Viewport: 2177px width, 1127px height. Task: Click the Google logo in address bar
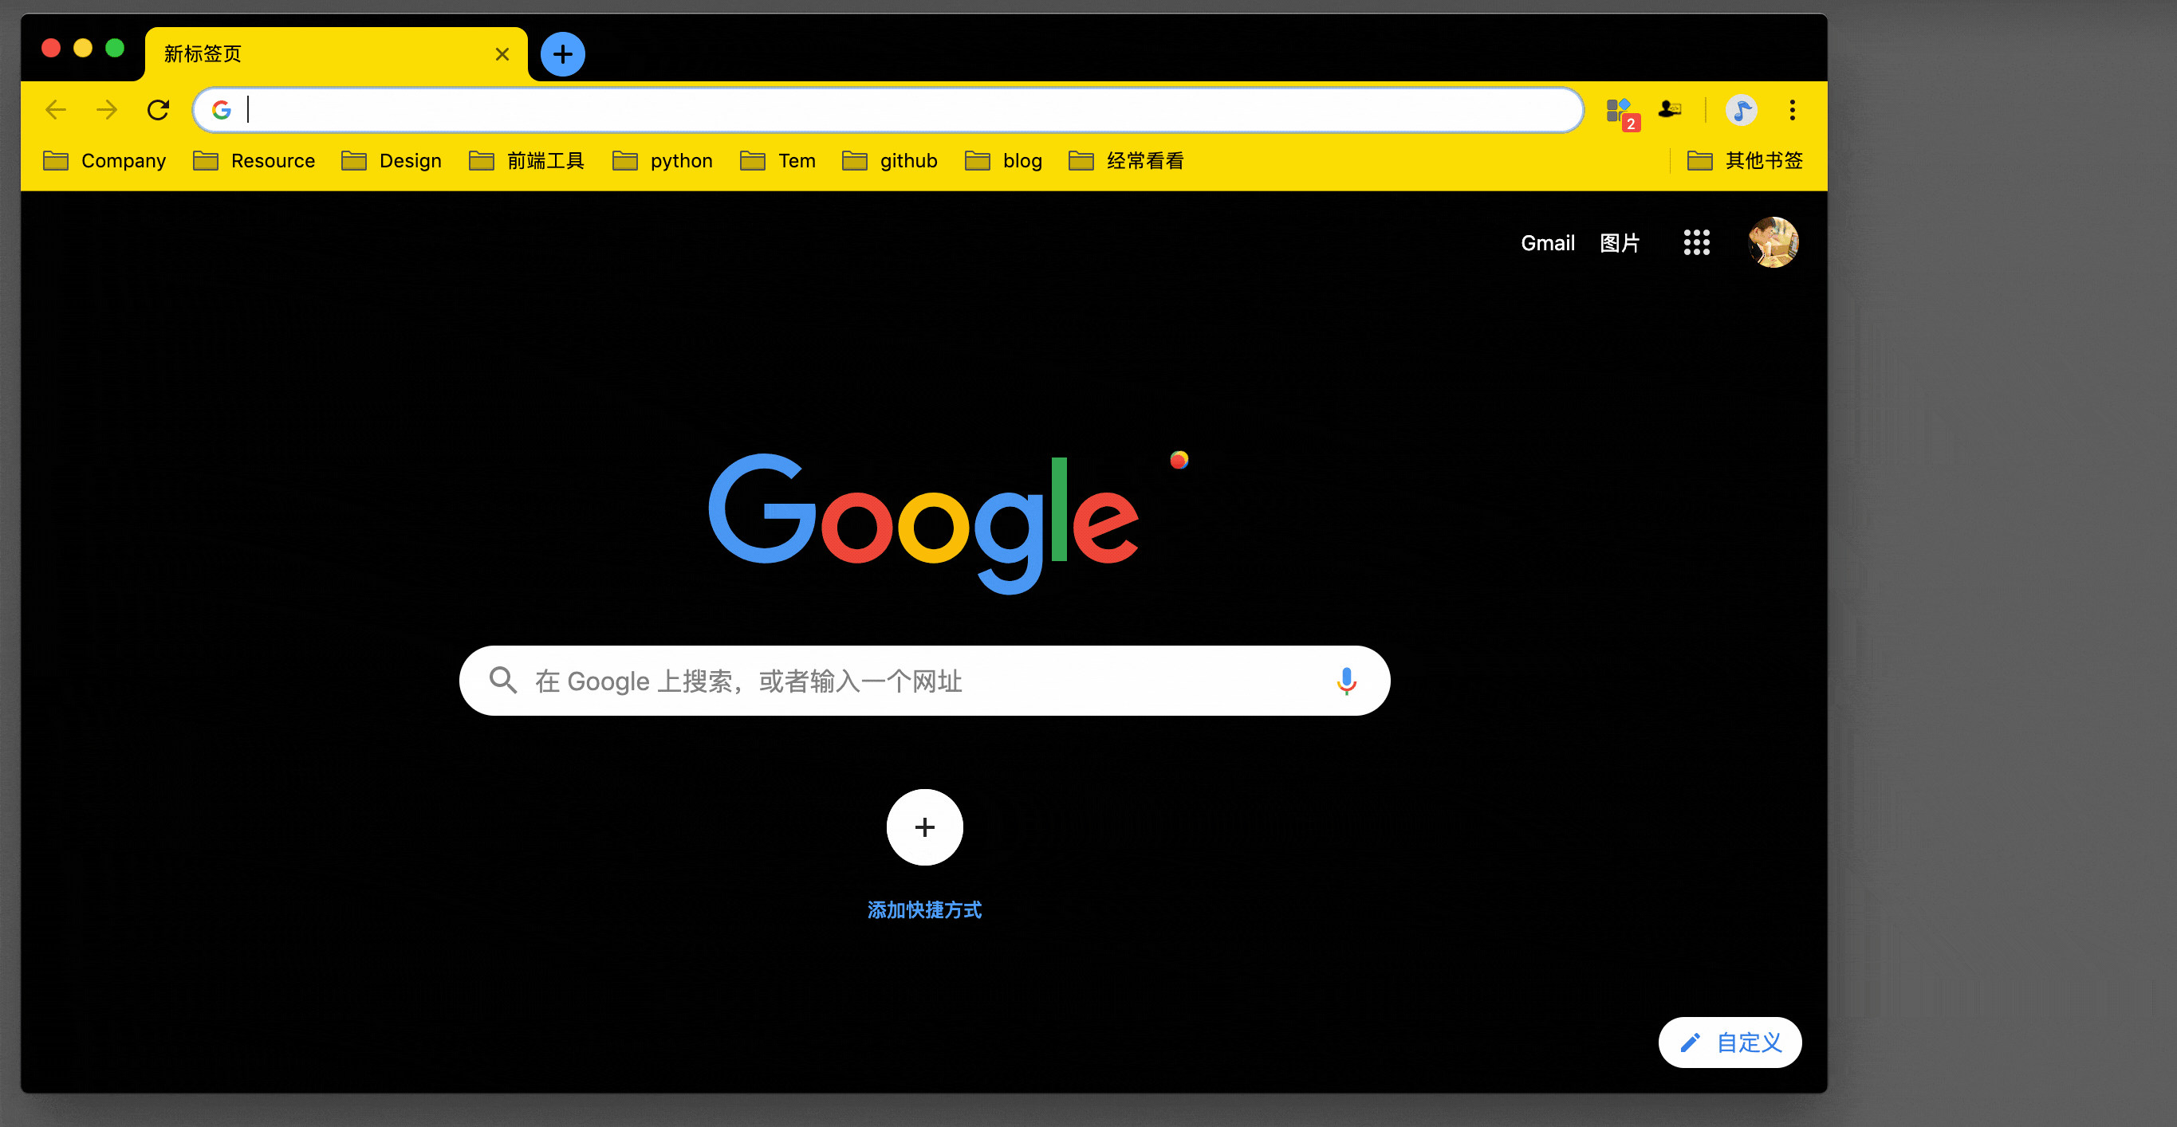pyautogui.click(x=222, y=110)
